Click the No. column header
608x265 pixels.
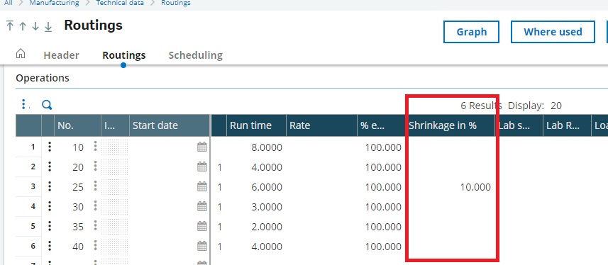coord(77,125)
